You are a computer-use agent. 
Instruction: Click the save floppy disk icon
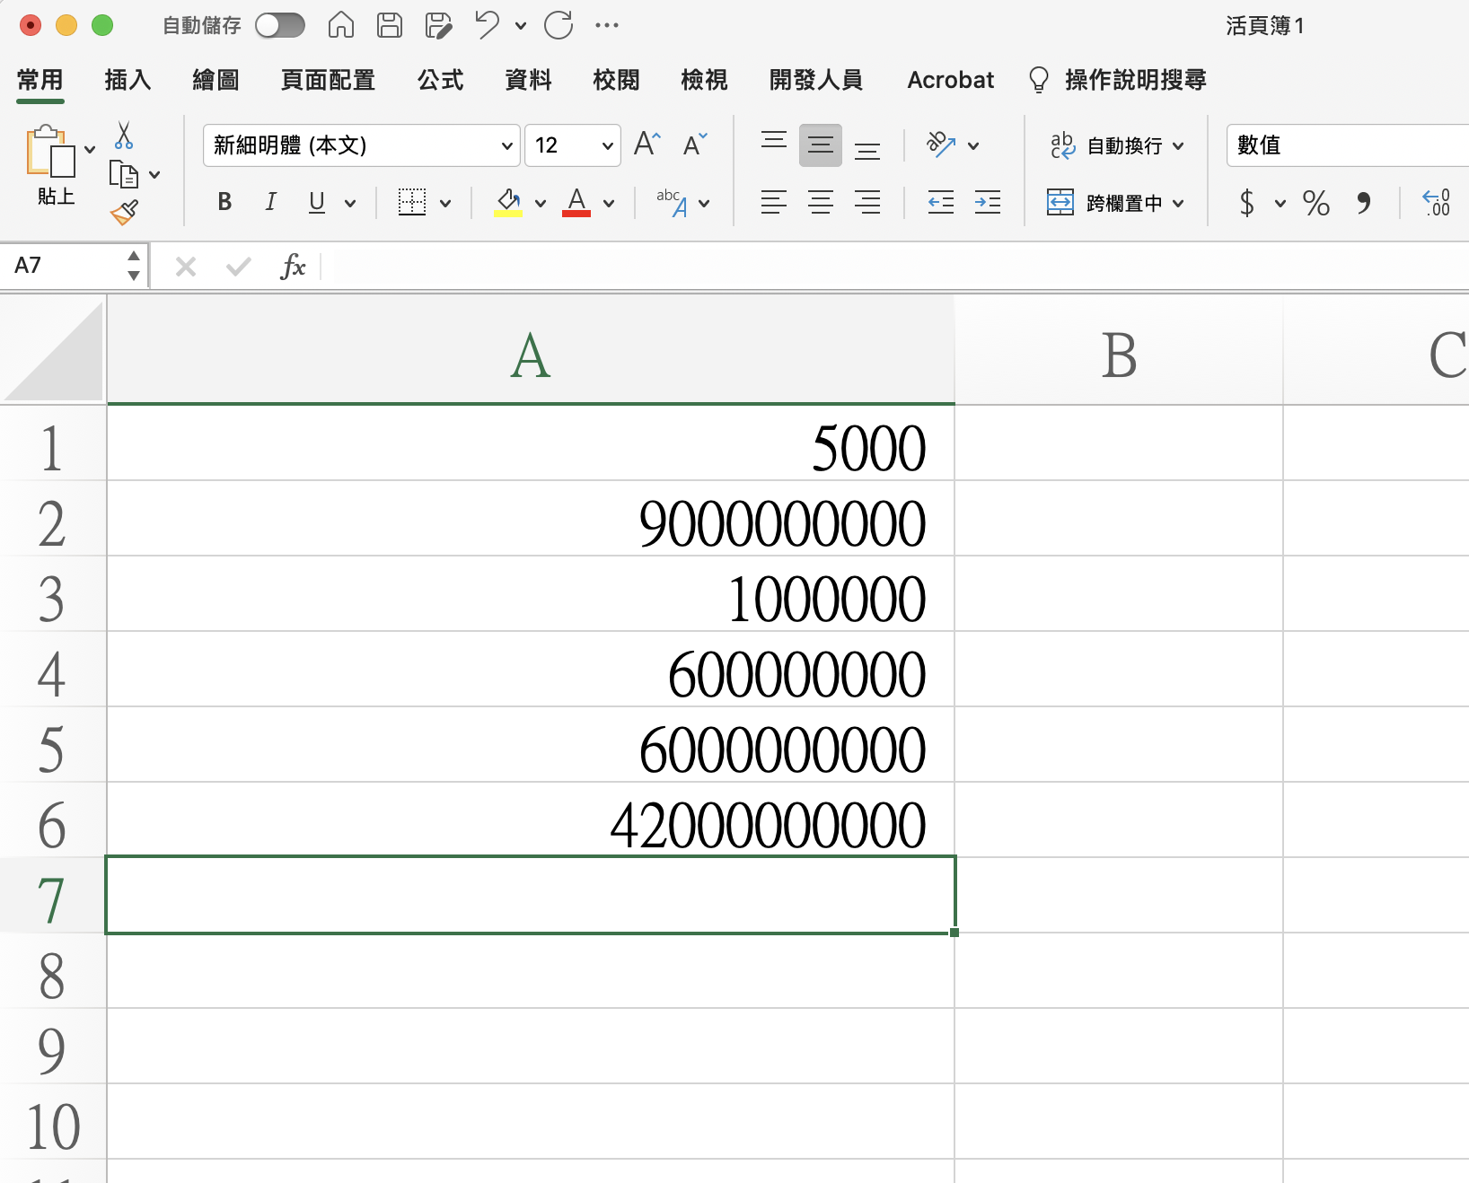coord(389,25)
